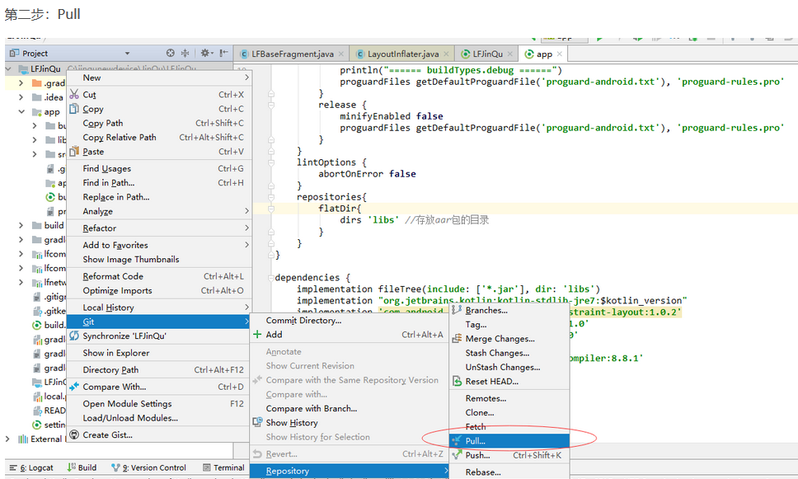The height and width of the screenshot is (479, 798).
Task: Expand the New submenu arrow
Action: [246, 77]
